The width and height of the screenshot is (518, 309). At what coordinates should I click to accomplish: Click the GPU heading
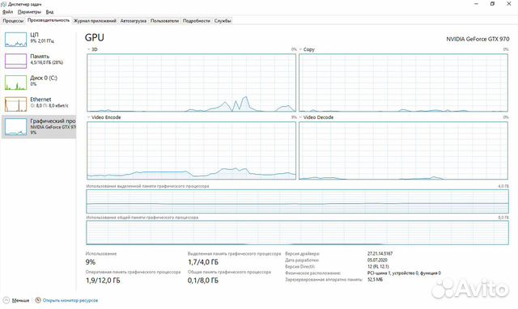click(95, 37)
